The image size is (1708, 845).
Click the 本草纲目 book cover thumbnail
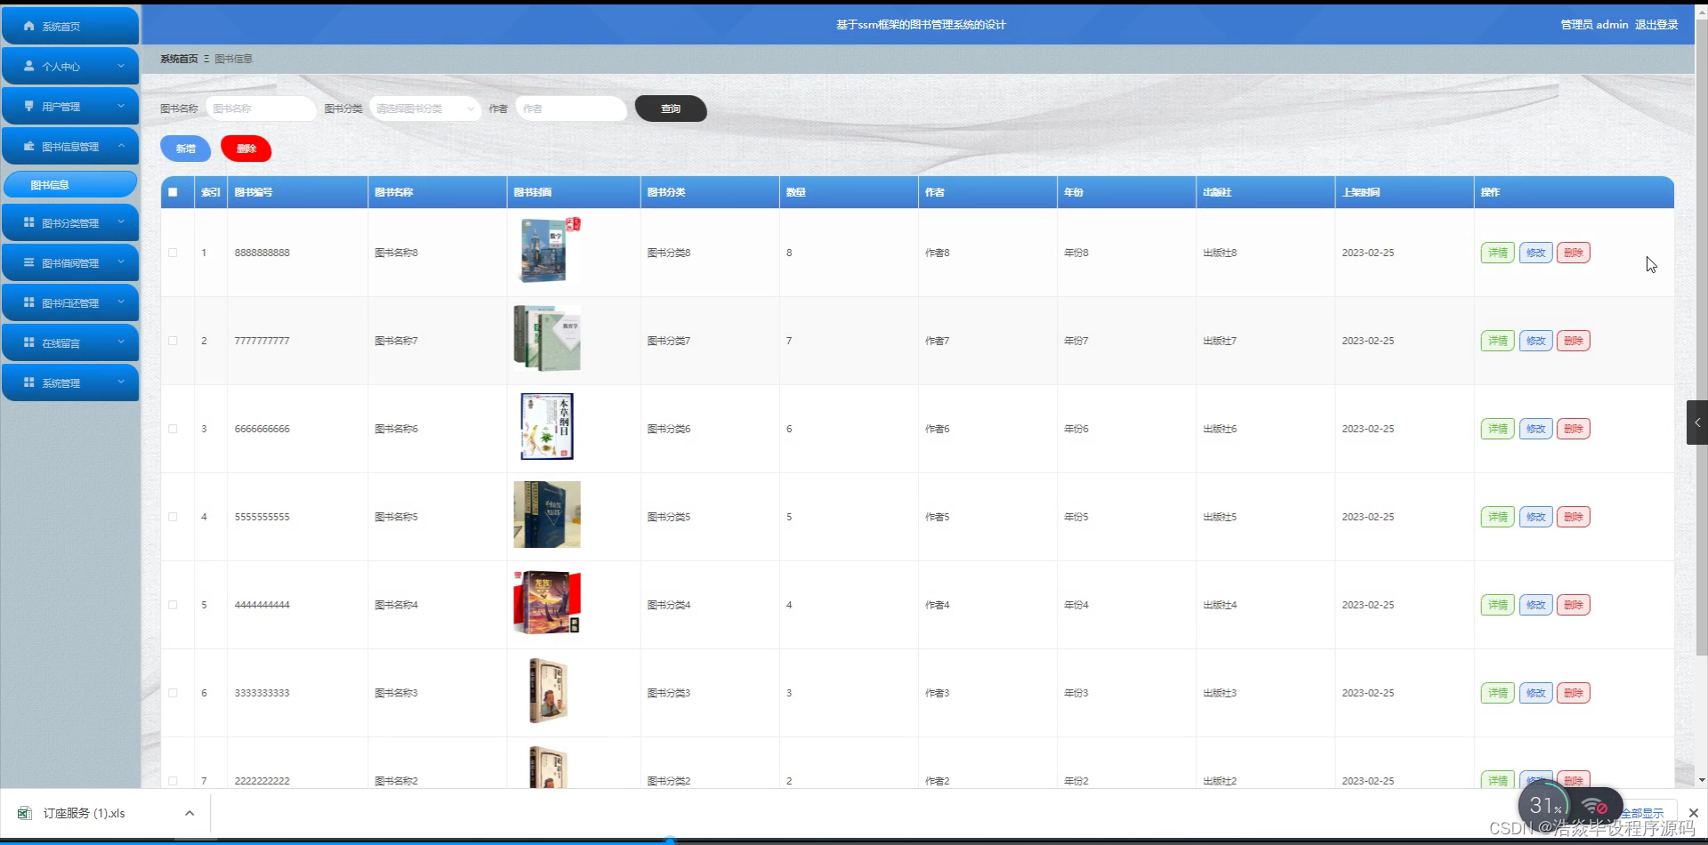click(545, 426)
